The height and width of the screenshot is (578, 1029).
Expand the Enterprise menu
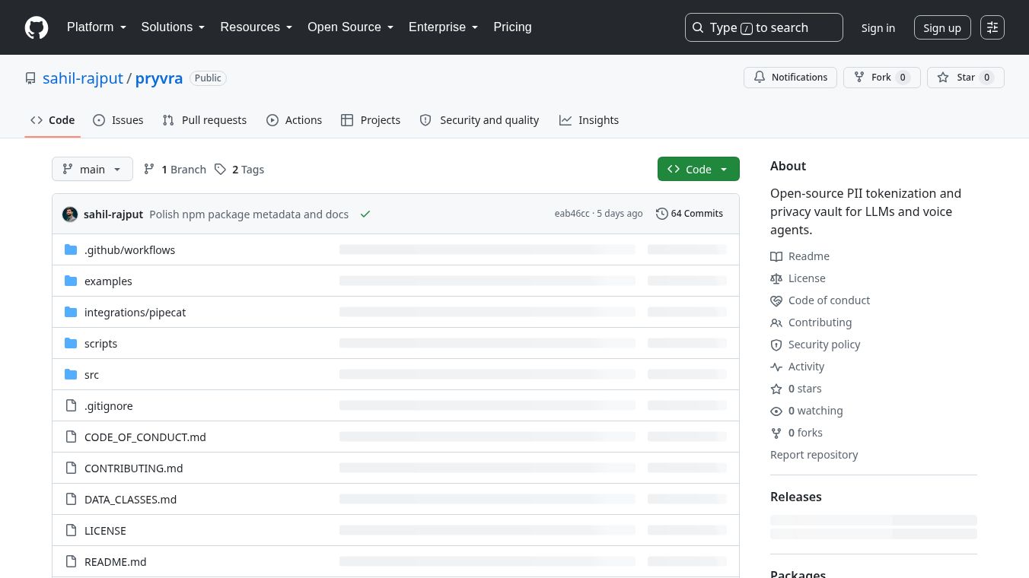coord(444,27)
